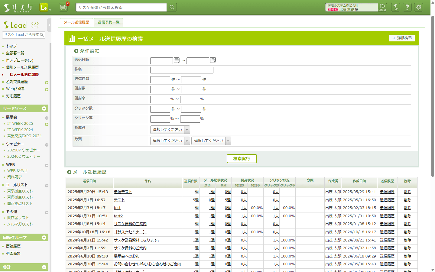
Task: Select 個別メール送信履歴 in sidebar
Action: point(22,67)
